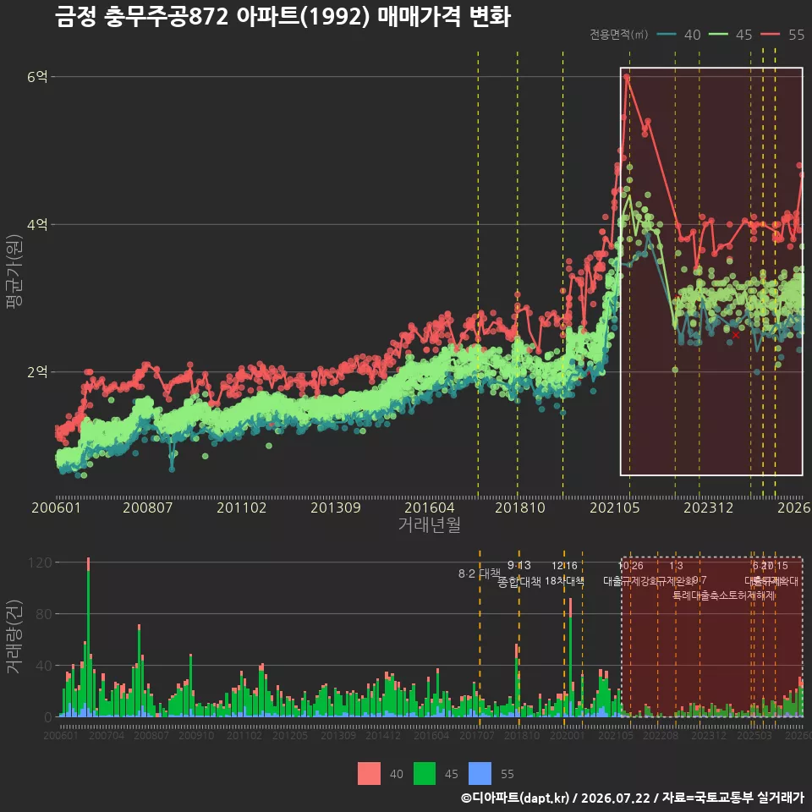Click the '거래량(건)' volume axis title

[x=14, y=636]
